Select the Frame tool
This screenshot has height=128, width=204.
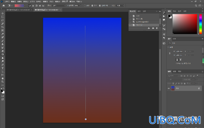click(3, 31)
